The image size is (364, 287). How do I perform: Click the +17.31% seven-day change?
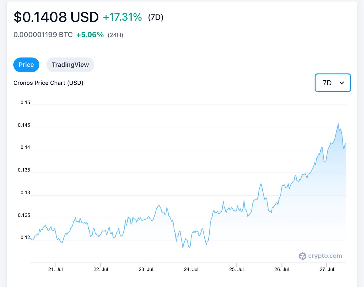(122, 17)
